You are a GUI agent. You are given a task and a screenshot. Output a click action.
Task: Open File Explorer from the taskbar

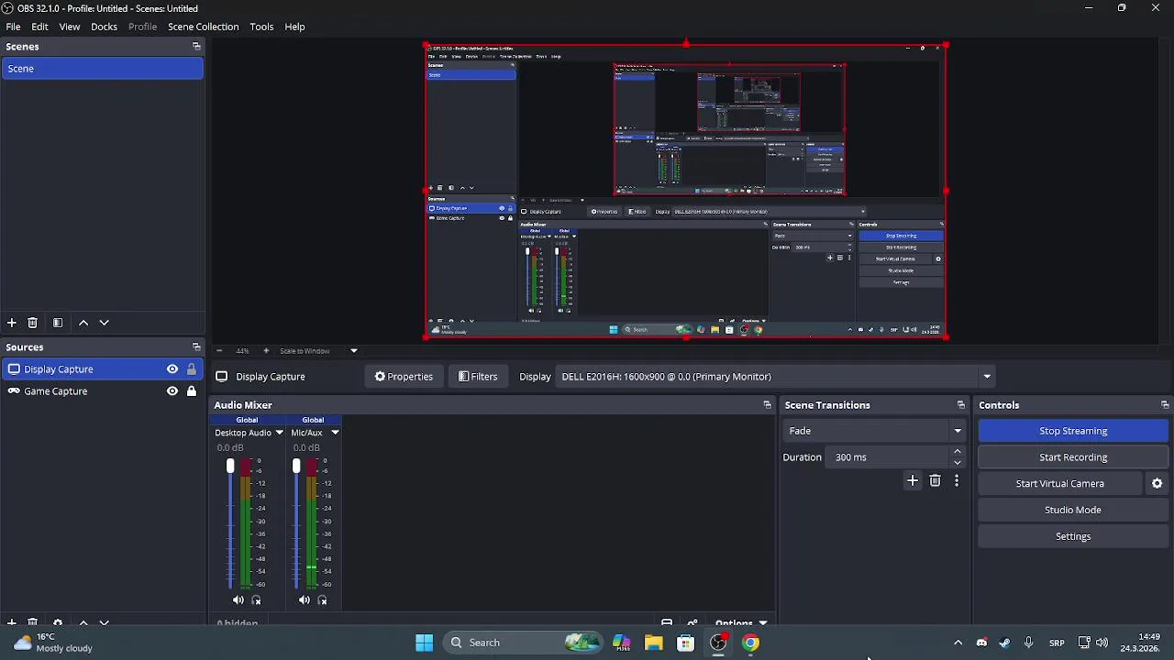[x=654, y=643]
